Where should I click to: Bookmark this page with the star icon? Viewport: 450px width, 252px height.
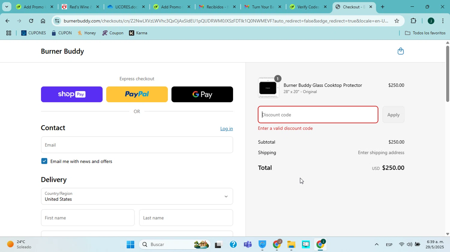pos(397,21)
